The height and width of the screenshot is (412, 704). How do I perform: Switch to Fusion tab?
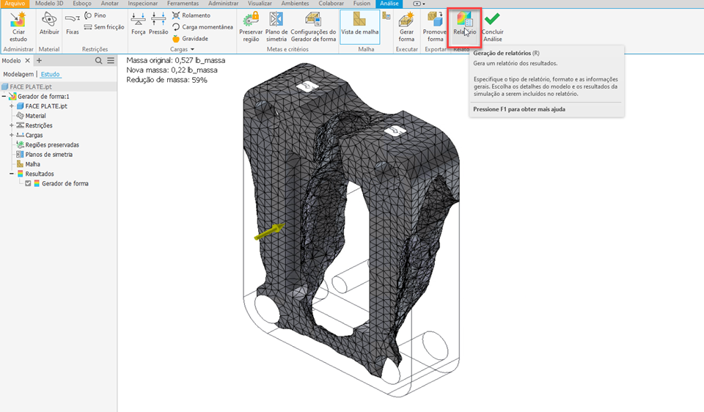[x=362, y=4]
